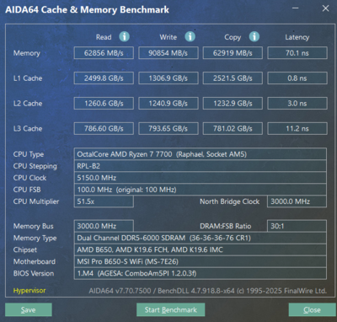
Task: Open the Write column info icon
Action: click(x=190, y=36)
